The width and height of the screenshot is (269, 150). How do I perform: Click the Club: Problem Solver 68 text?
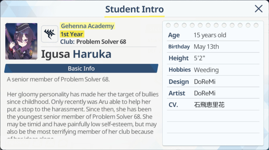pyautogui.click(x=93, y=42)
